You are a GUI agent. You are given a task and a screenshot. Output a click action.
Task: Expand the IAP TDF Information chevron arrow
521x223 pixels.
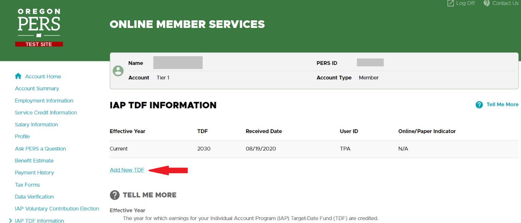(11, 221)
